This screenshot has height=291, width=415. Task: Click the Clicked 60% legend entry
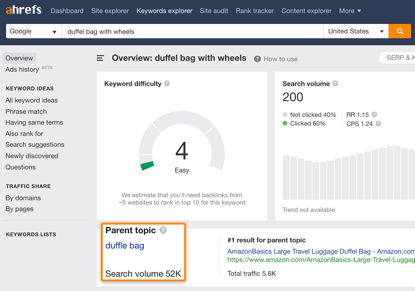click(x=304, y=123)
